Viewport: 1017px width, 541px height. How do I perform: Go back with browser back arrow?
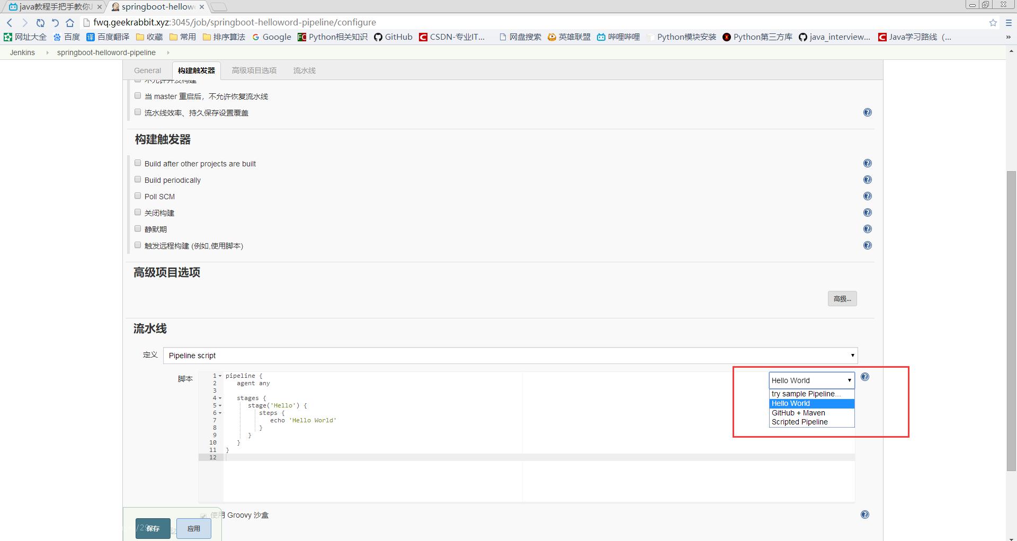click(x=10, y=22)
